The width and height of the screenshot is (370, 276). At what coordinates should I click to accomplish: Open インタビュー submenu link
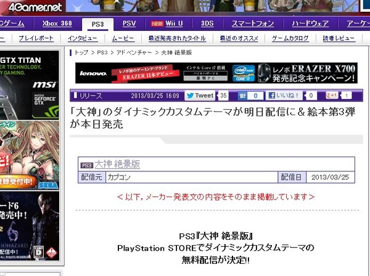83,38
